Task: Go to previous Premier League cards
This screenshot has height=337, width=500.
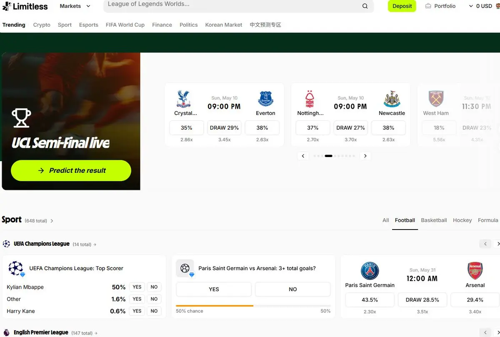Action: tap(485, 332)
